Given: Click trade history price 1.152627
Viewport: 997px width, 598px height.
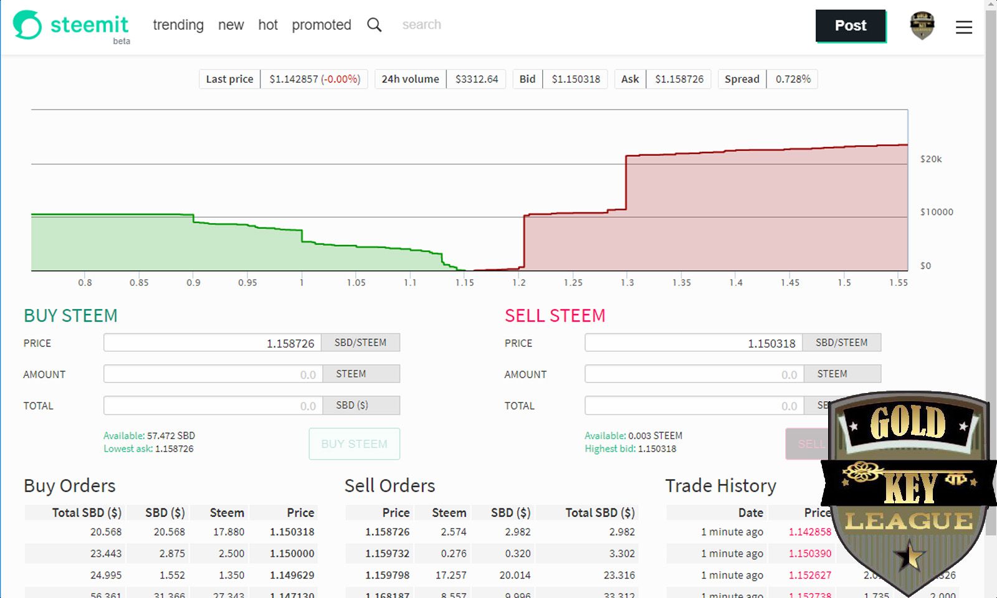Looking at the screenshot, I should click(809, 575).
